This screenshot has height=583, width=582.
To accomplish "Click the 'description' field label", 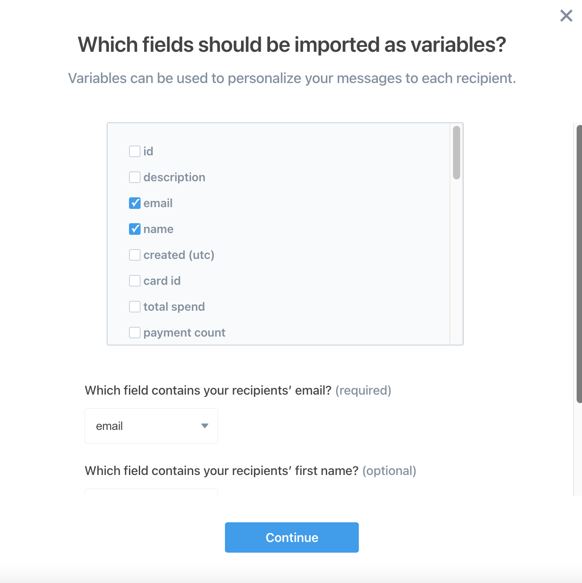I will 174,177.
